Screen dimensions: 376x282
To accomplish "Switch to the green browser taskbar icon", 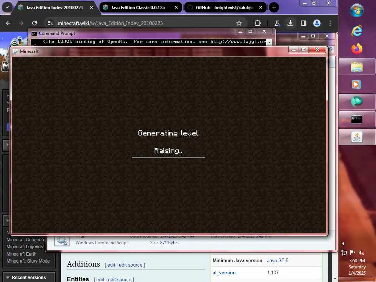I will tap(357, 102).
